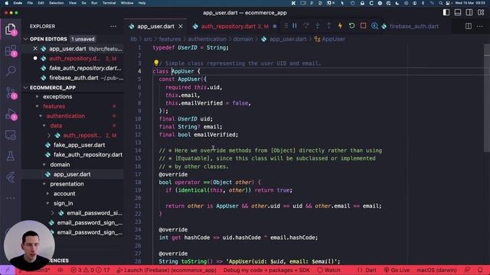Open the remote window indicator in status bar
This screenshot has width=490, height=275.
tap(8, 270)
